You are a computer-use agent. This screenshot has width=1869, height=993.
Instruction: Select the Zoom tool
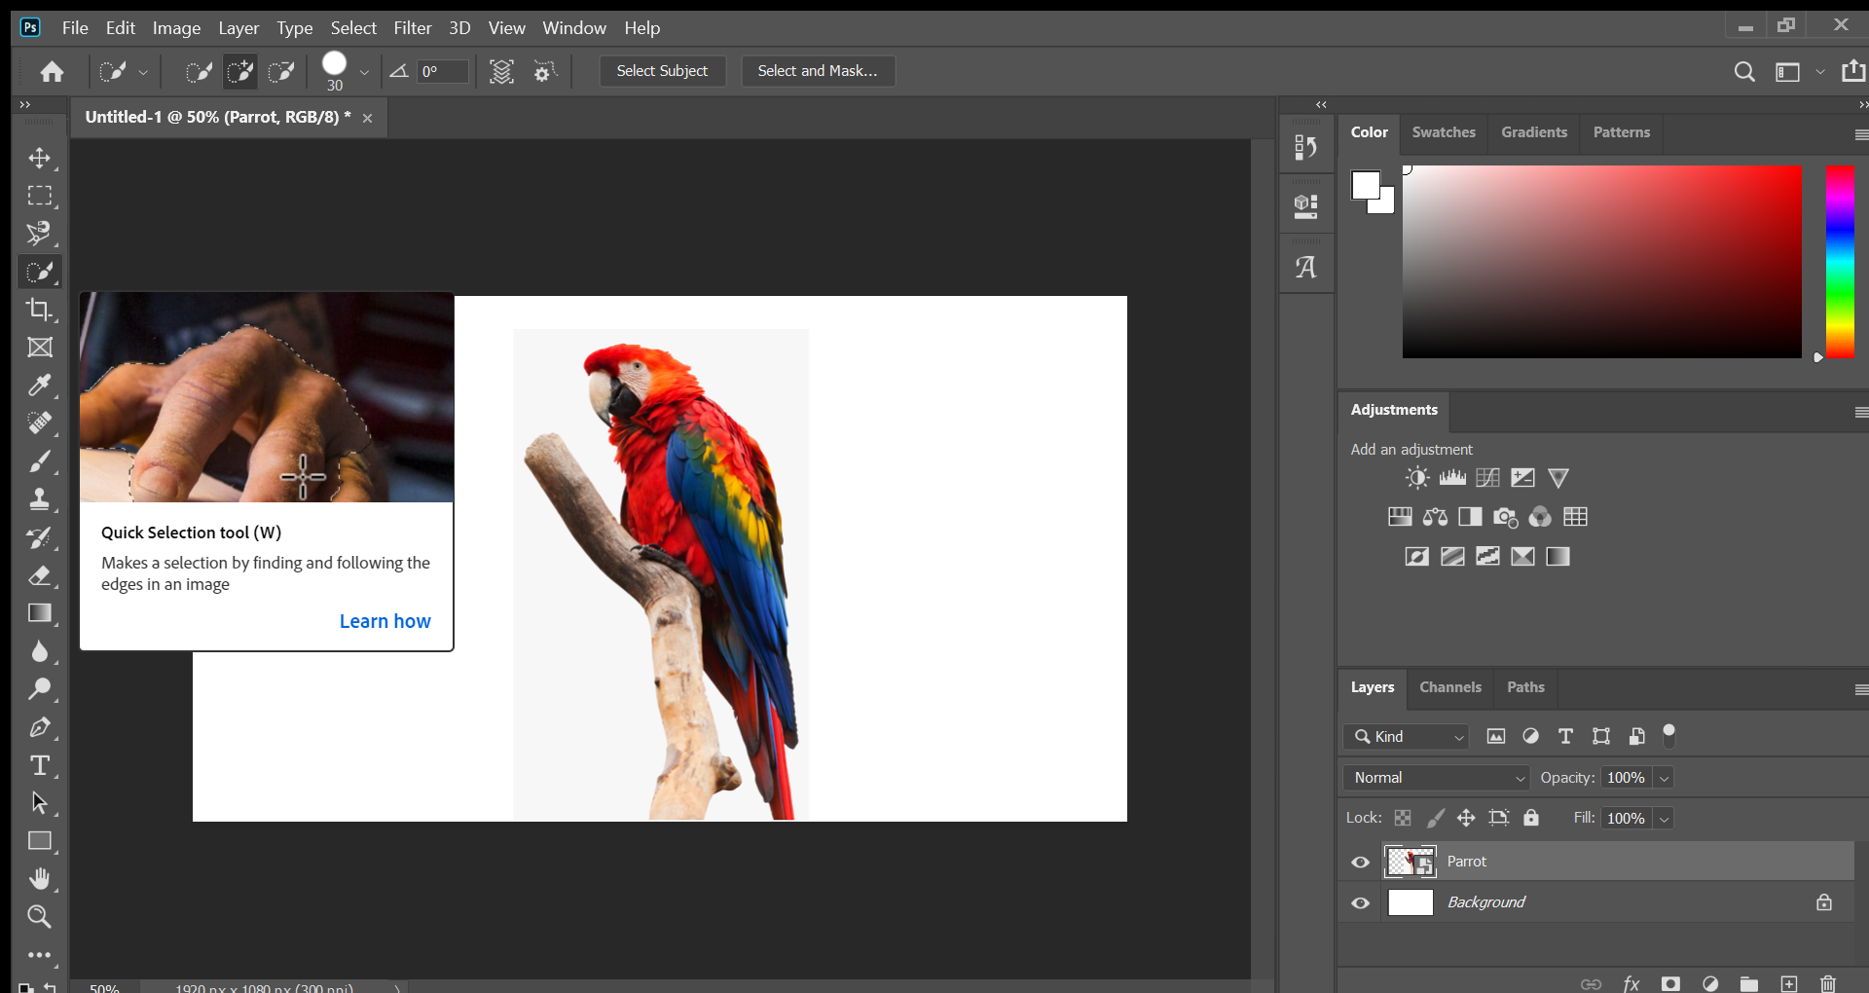[41, 916]
